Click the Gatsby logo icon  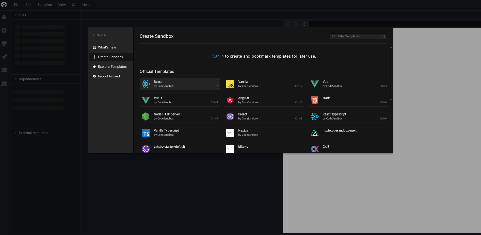pyautogui.click(x=146, y=149)
